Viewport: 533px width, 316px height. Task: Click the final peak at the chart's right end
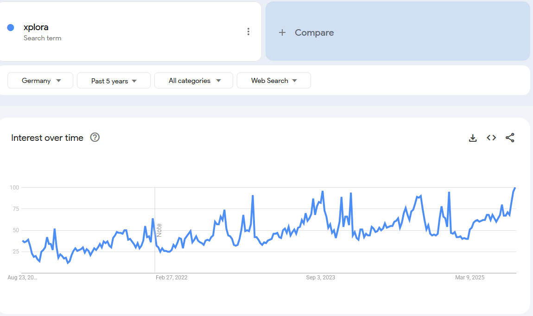coord(515,188)
